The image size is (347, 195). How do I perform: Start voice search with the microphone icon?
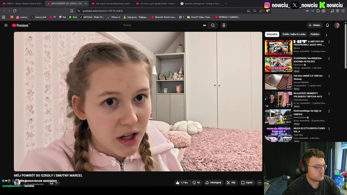coord(224,25)
